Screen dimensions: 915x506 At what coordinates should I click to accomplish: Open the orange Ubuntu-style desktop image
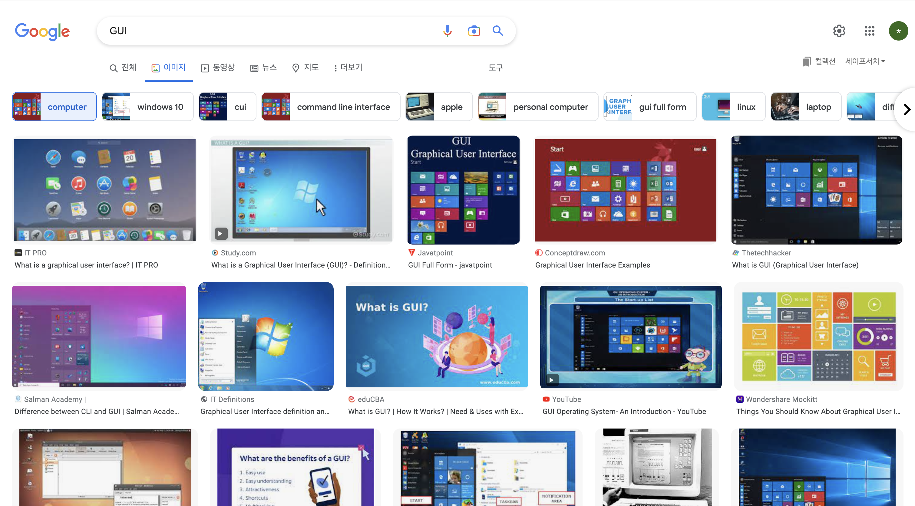pyautogui.click(x=105, y=467)
